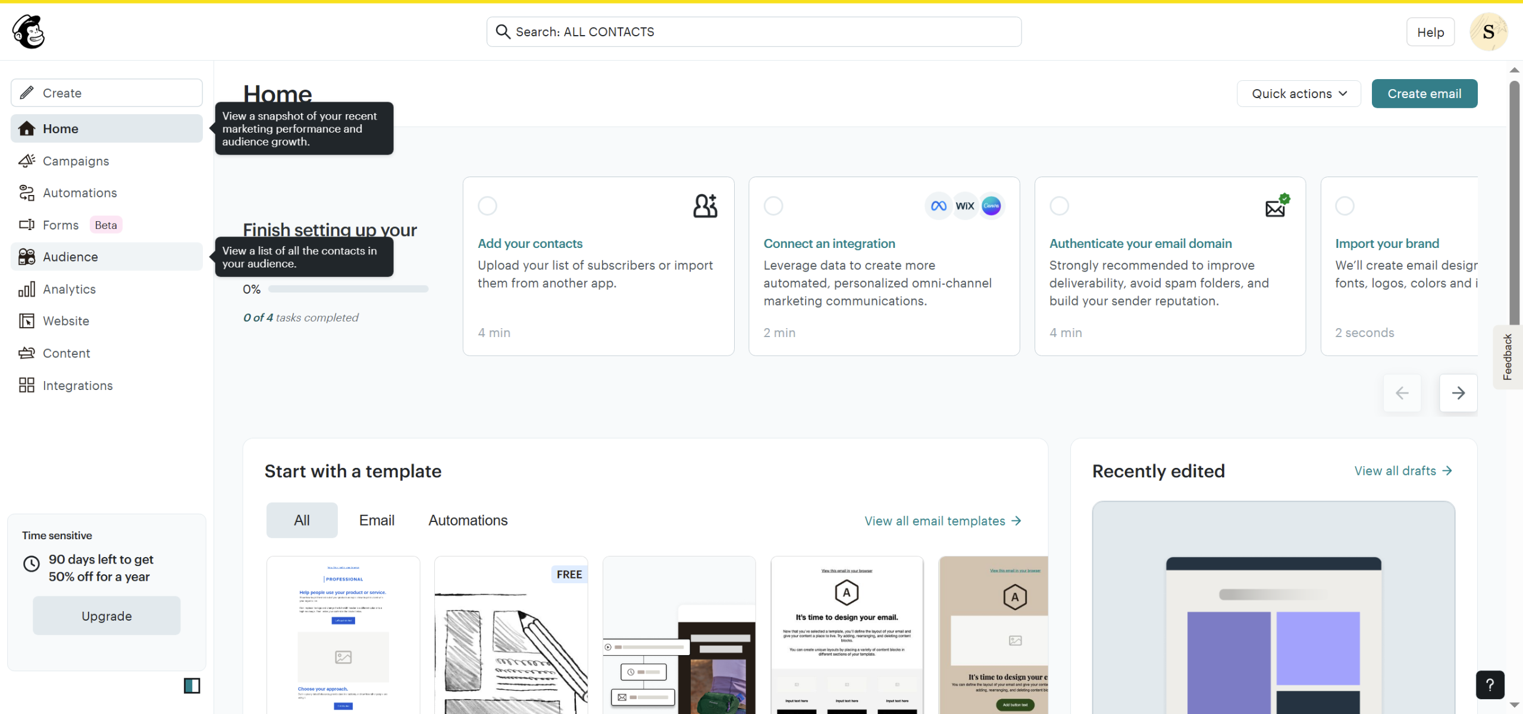Check the Add your contacts task circle

click(x=487, y=206)
